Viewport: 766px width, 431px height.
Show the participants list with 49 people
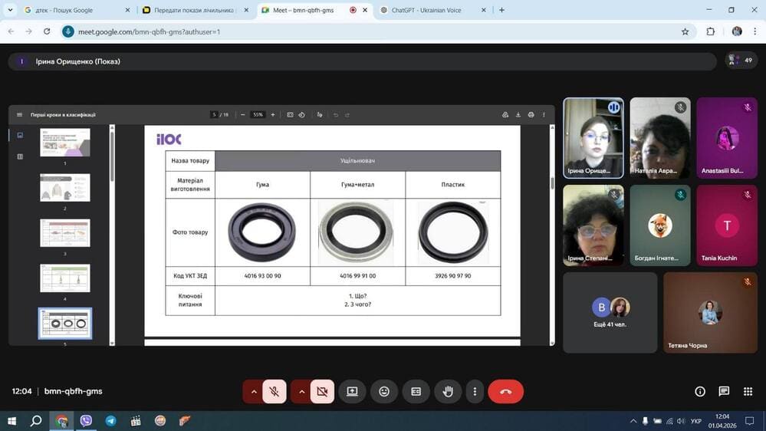pyautogui.click(x=741, y=61)
